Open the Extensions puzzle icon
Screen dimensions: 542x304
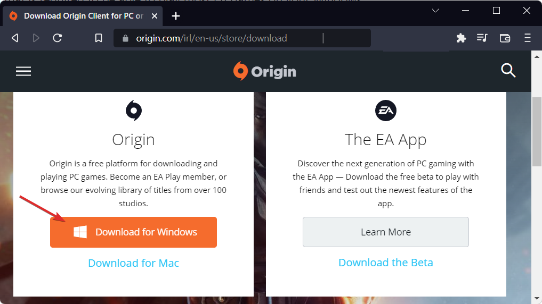pos(461,38)
